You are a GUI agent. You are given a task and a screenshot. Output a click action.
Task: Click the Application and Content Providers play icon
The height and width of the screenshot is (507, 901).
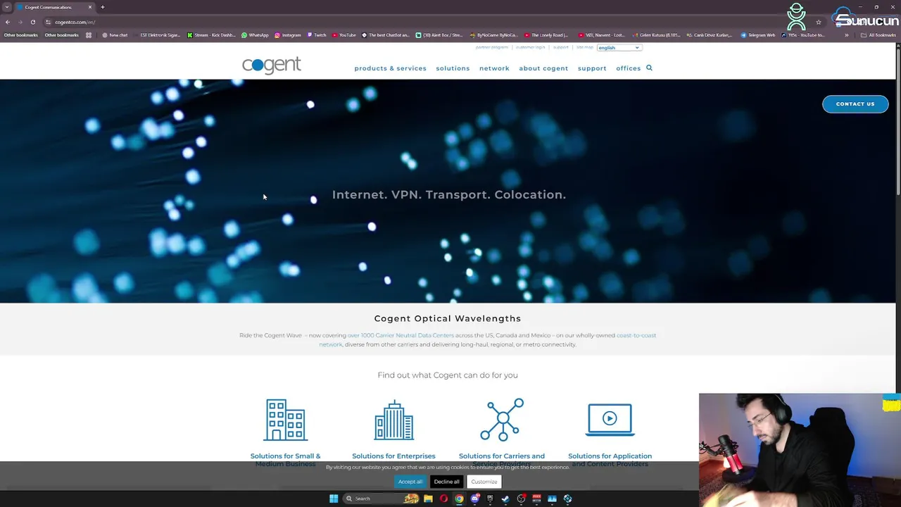pos(610,420)
